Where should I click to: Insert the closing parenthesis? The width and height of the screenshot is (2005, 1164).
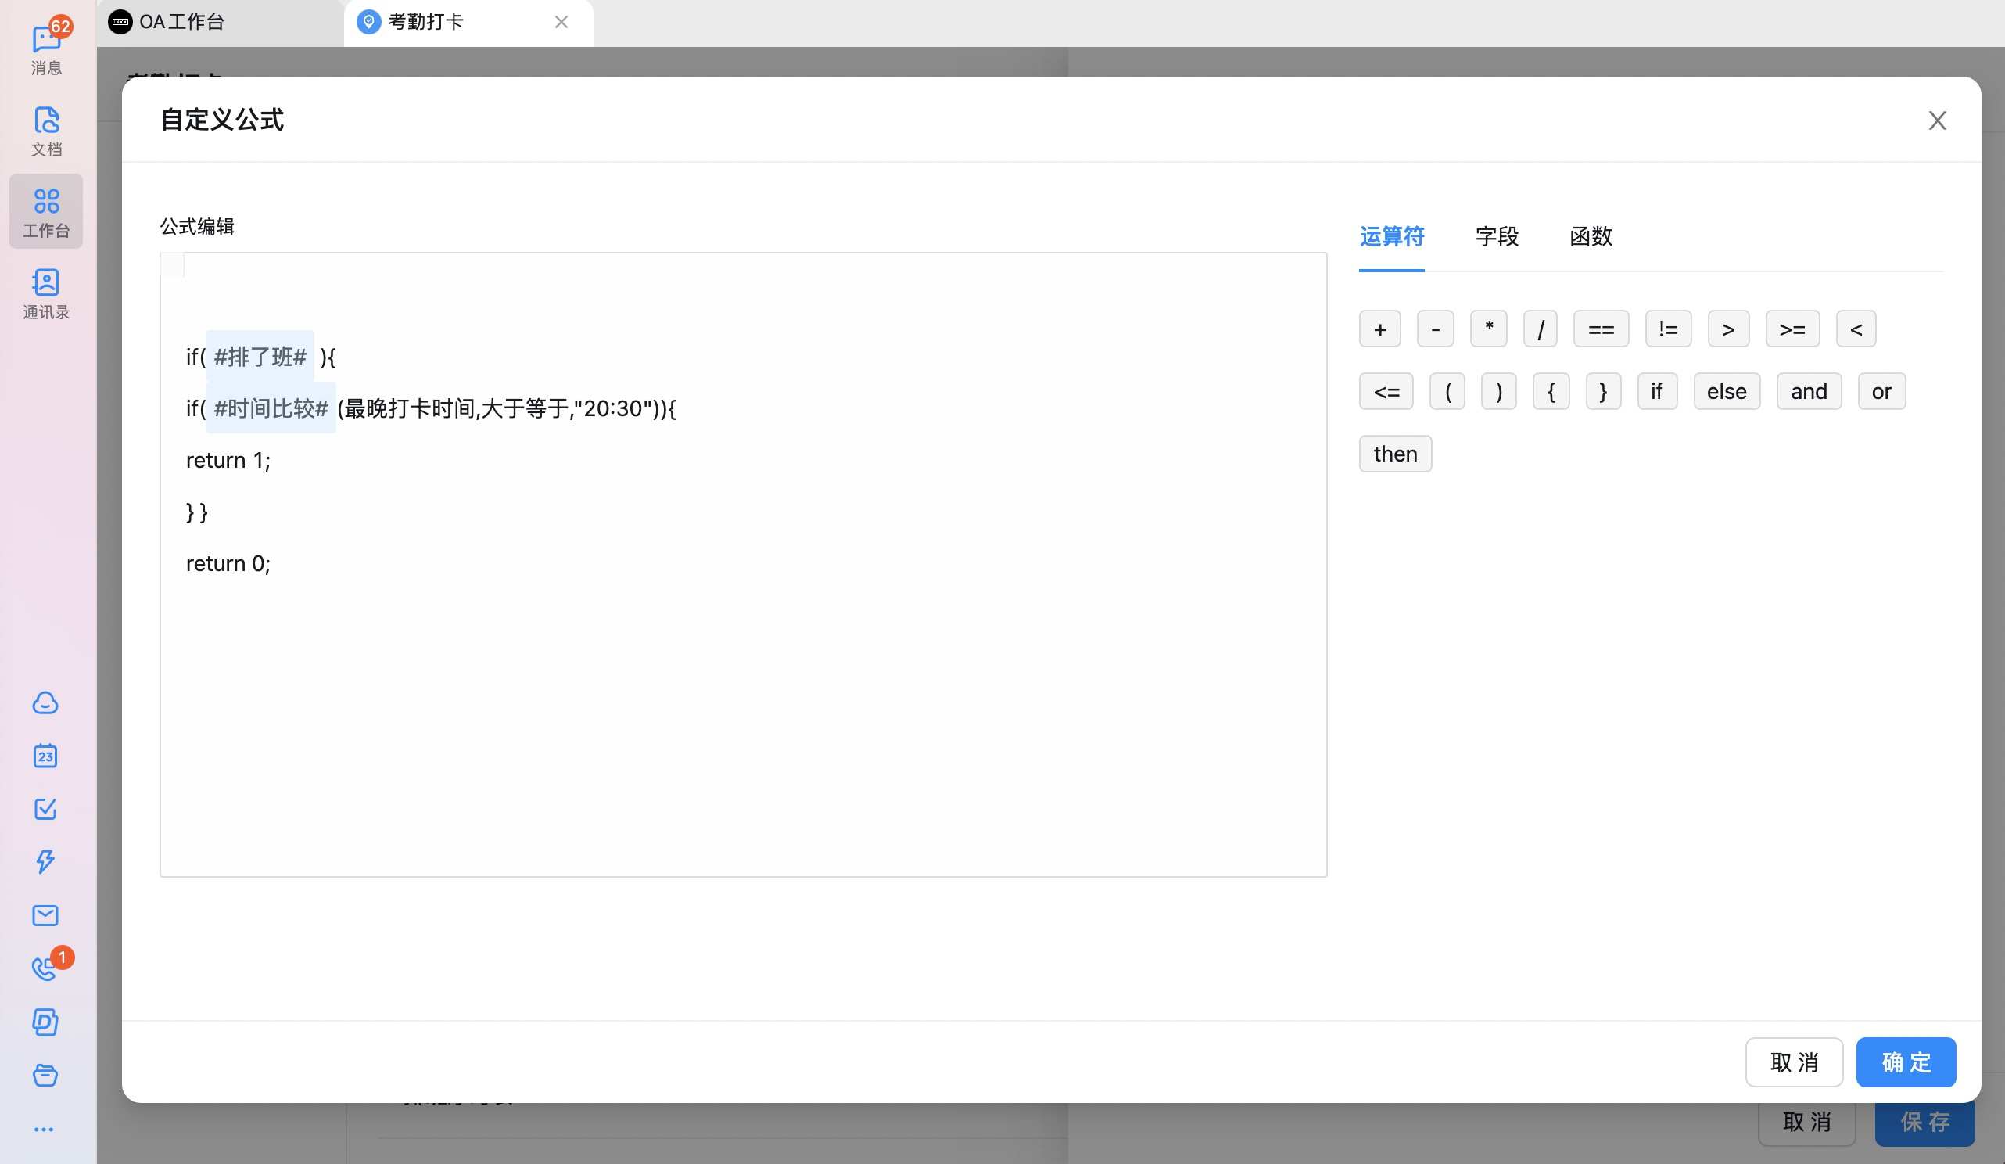pos(1499,391)
